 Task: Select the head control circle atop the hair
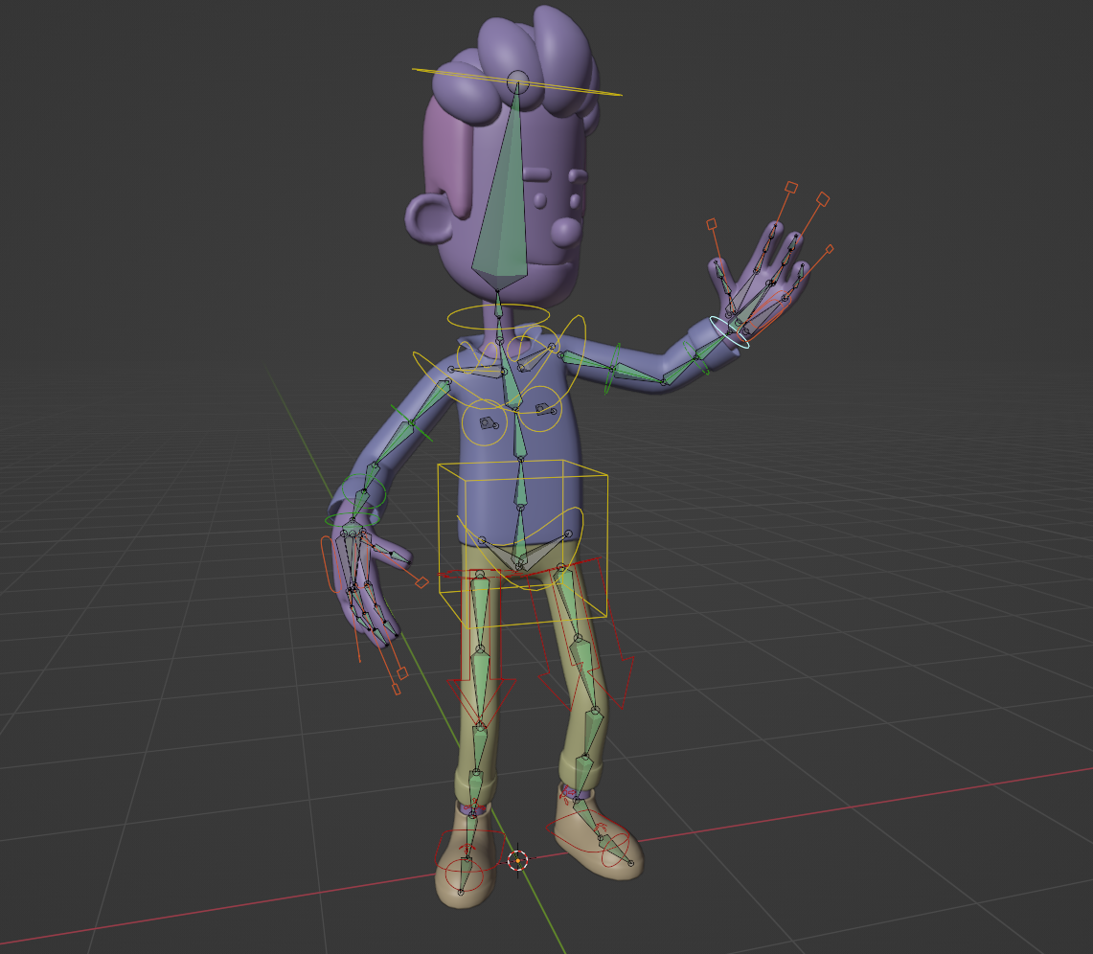pos(517,82)
